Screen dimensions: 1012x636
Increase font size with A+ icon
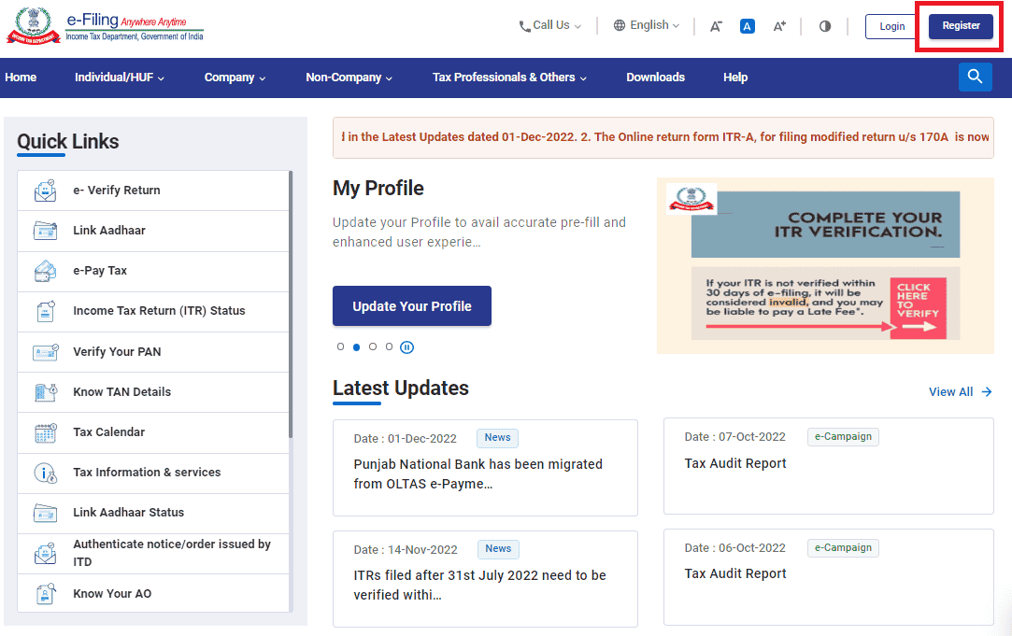pyautogui.click(x=779, y=26)
